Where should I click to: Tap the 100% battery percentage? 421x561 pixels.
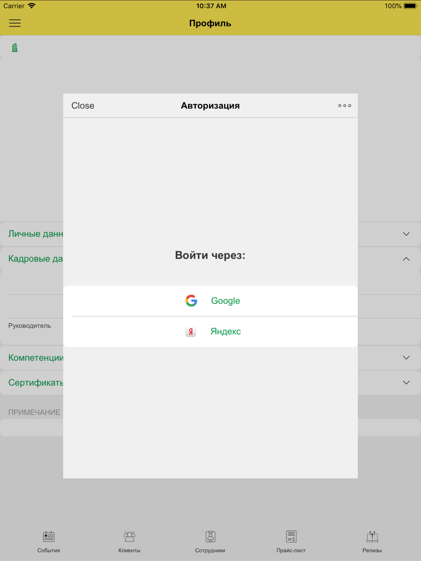[x=393, y=6]
